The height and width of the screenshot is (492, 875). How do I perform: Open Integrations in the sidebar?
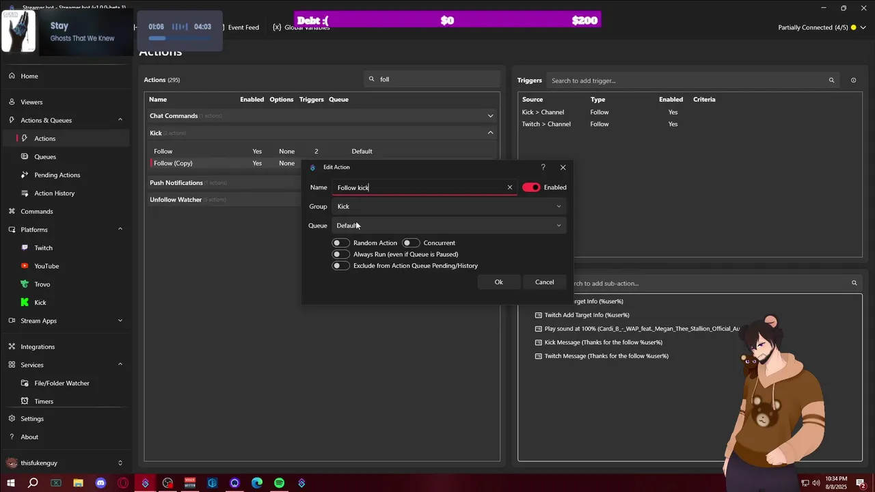click(38, 346)
